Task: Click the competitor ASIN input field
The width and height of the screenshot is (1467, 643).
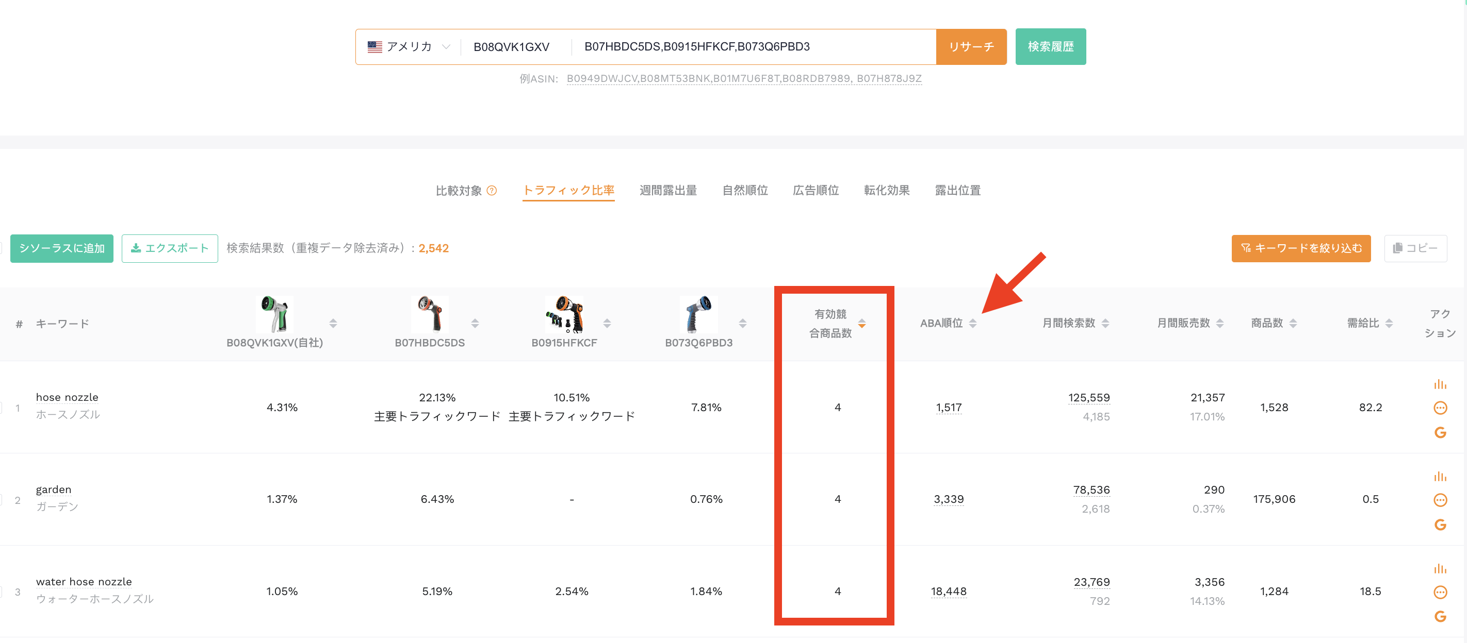Action: pos(753,47)
